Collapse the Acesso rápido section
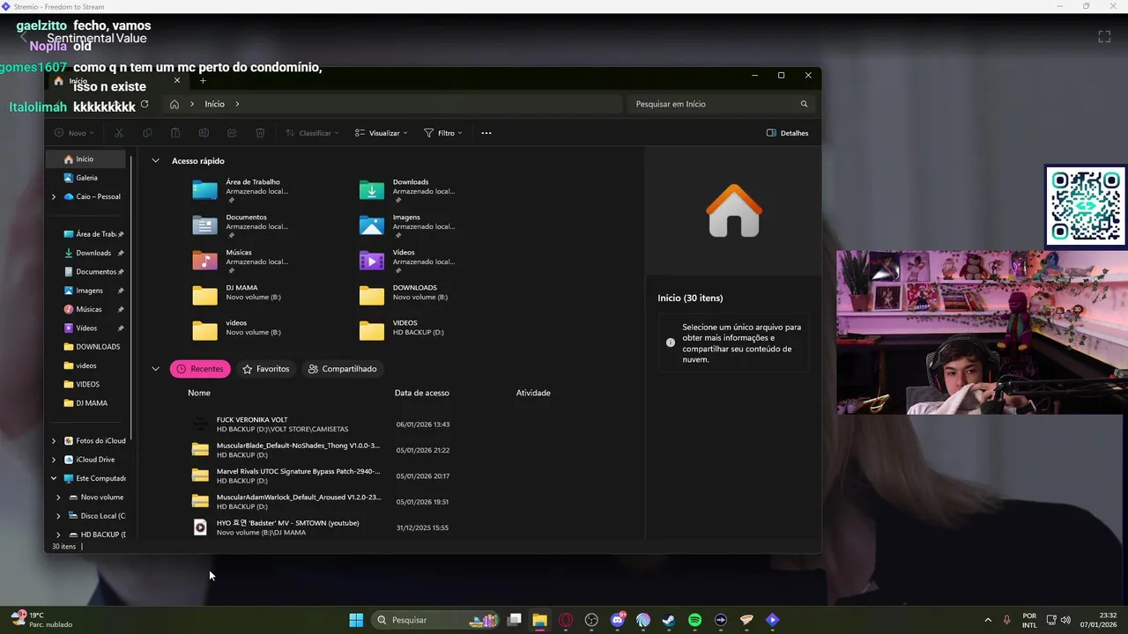The height and width of the screenshot is (634, 1128). click(x=156, y=161)
